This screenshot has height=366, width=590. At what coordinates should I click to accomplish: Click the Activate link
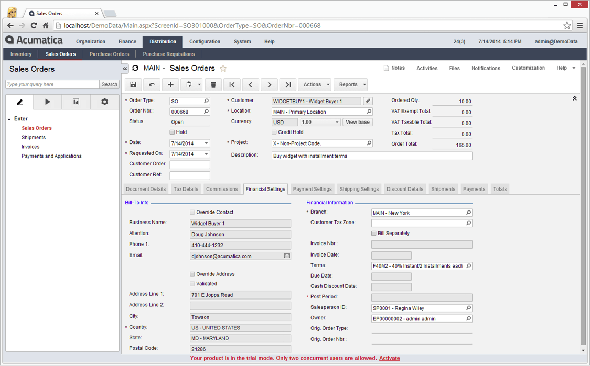point(390,358)
